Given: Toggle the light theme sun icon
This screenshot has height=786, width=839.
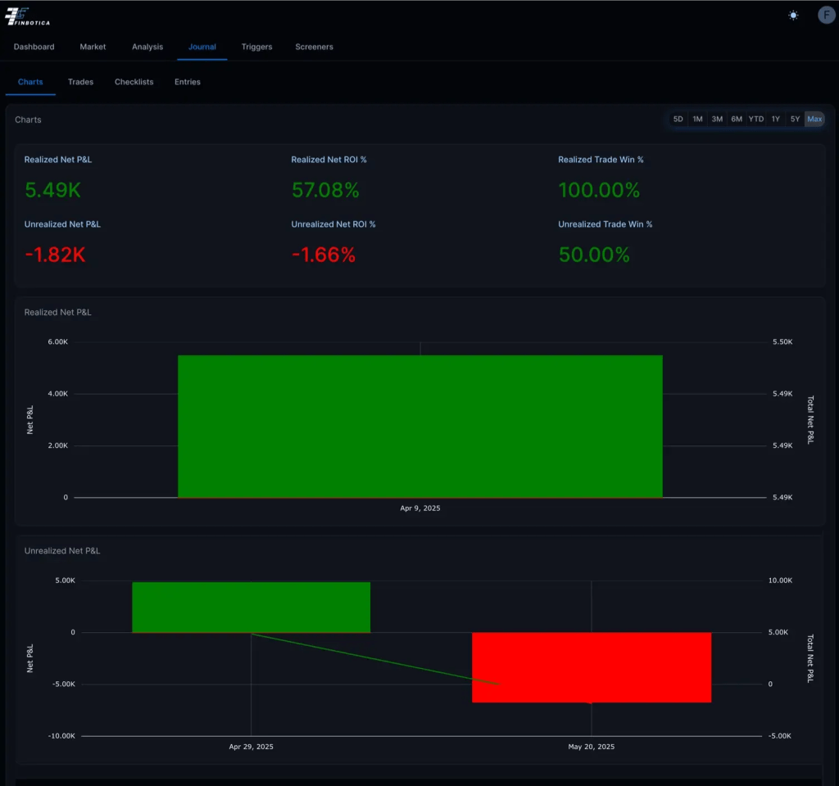Looking at the screenshot, I should tap(792, 15).
